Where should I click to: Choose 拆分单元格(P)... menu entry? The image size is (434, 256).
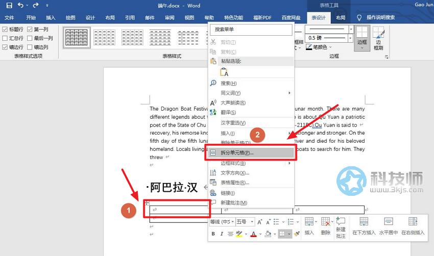tap(251, 152)
